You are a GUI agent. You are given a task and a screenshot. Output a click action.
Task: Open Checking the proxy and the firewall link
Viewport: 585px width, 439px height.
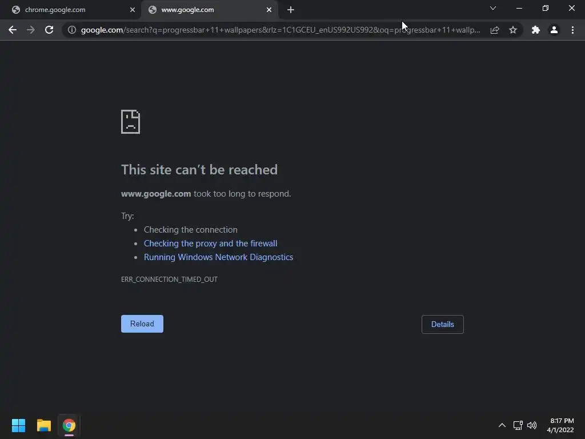coord(210,244)
